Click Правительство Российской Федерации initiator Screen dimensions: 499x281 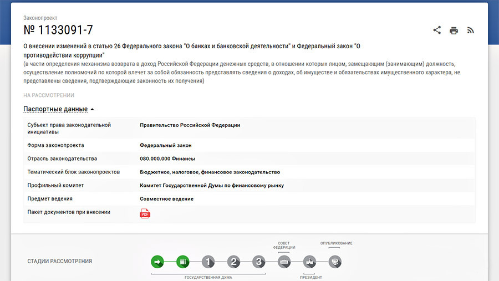(x=190, y=125)
